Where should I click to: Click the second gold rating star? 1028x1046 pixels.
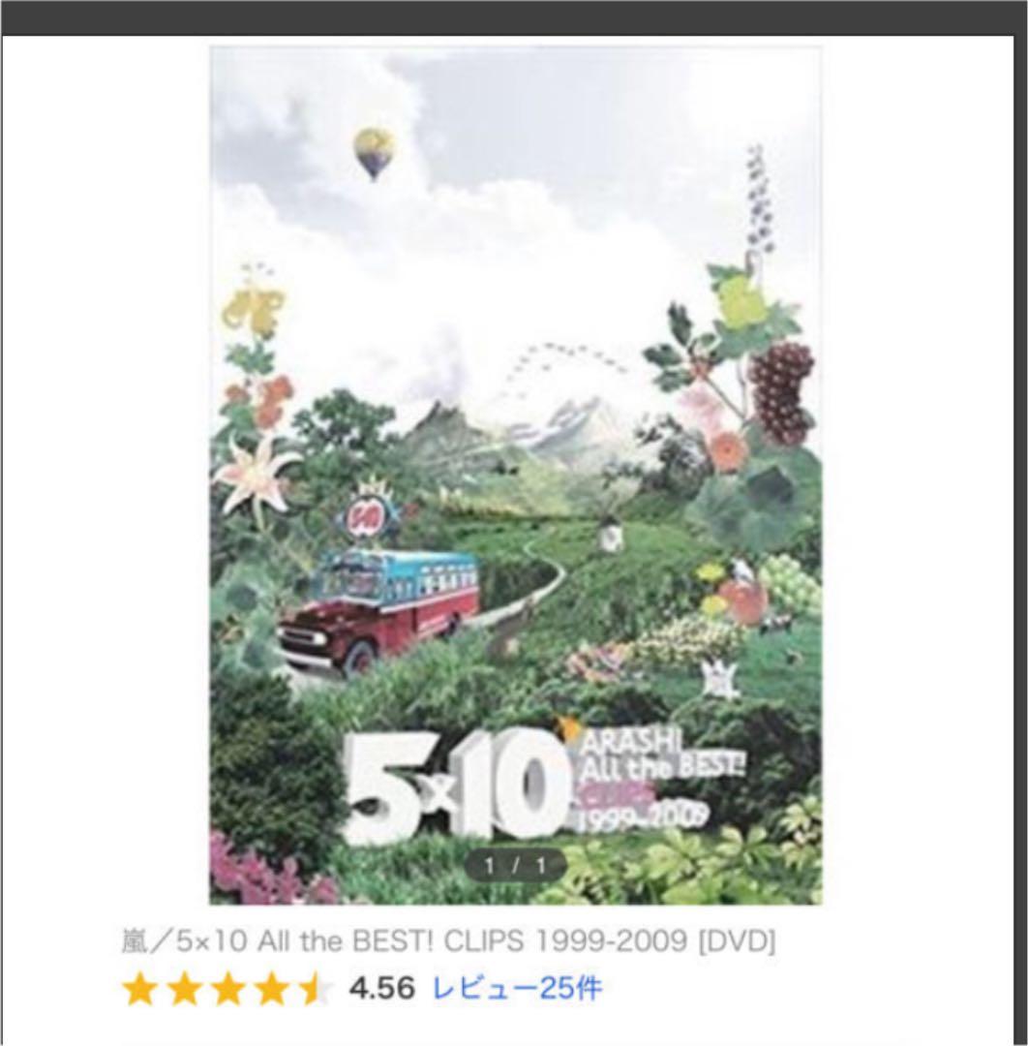[x=184, y=989]
